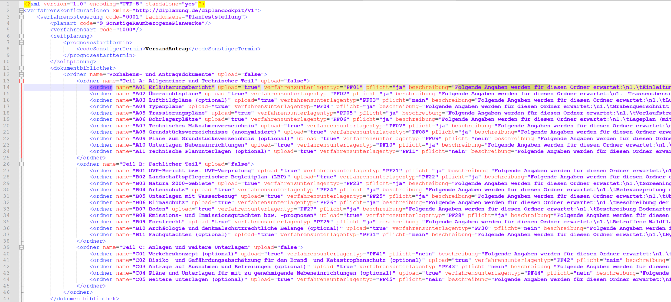Viewport: 671px width, 302px height.
Task: Click line number 1 in the margin
Action: [x=8, y=4]
